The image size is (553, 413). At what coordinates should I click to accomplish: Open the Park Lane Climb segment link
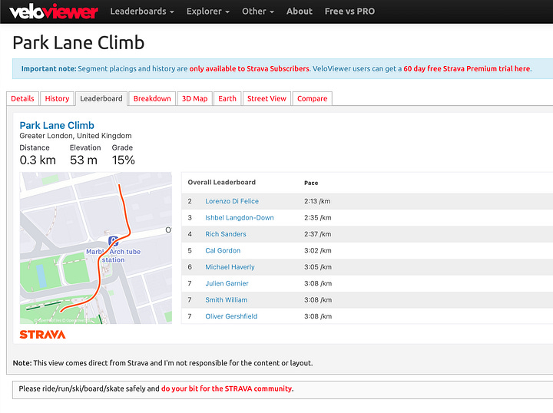tap(57, 125)
